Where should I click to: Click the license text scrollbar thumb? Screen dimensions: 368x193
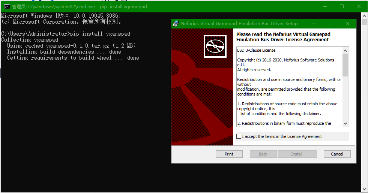(x=345, y=64)
